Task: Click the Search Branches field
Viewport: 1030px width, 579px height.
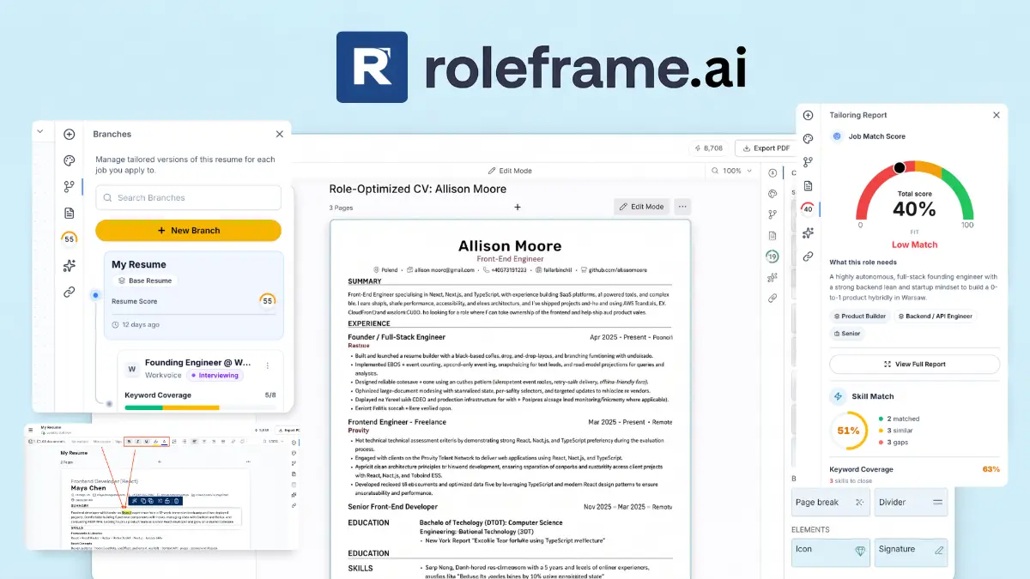Action: point(188,197)
